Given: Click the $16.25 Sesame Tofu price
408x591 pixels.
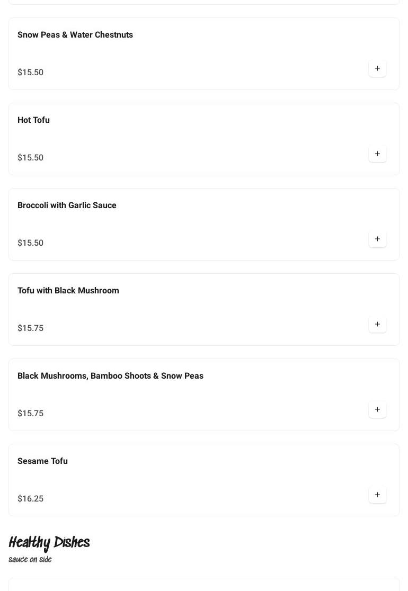Looking at the screenshot, I should pos(30,499).
